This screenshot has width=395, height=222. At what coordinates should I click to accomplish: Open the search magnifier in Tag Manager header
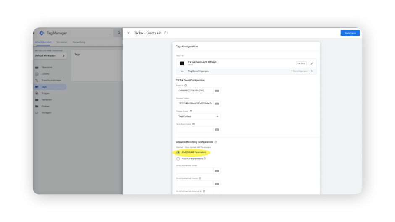point(119,33)
